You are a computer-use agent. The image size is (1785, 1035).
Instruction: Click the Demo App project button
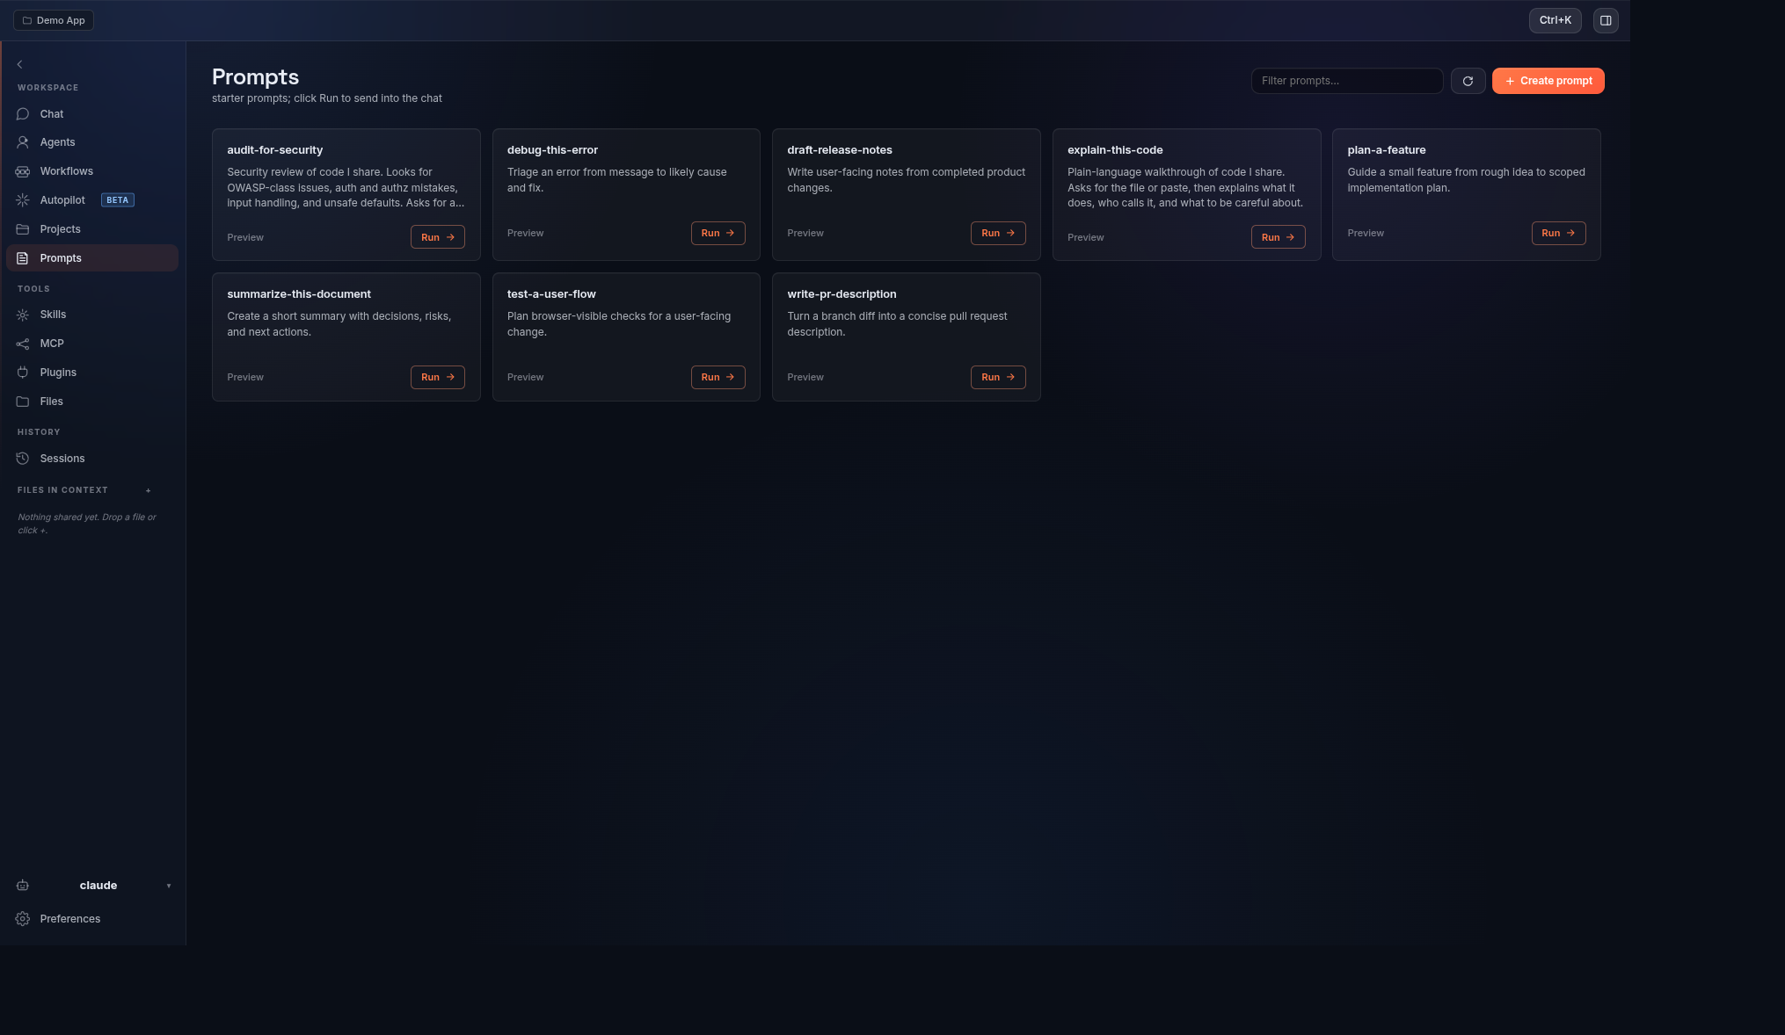click(54, 20)
